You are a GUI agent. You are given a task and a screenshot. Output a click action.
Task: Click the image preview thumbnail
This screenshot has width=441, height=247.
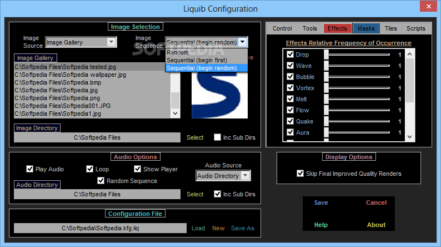click(219, 95)
